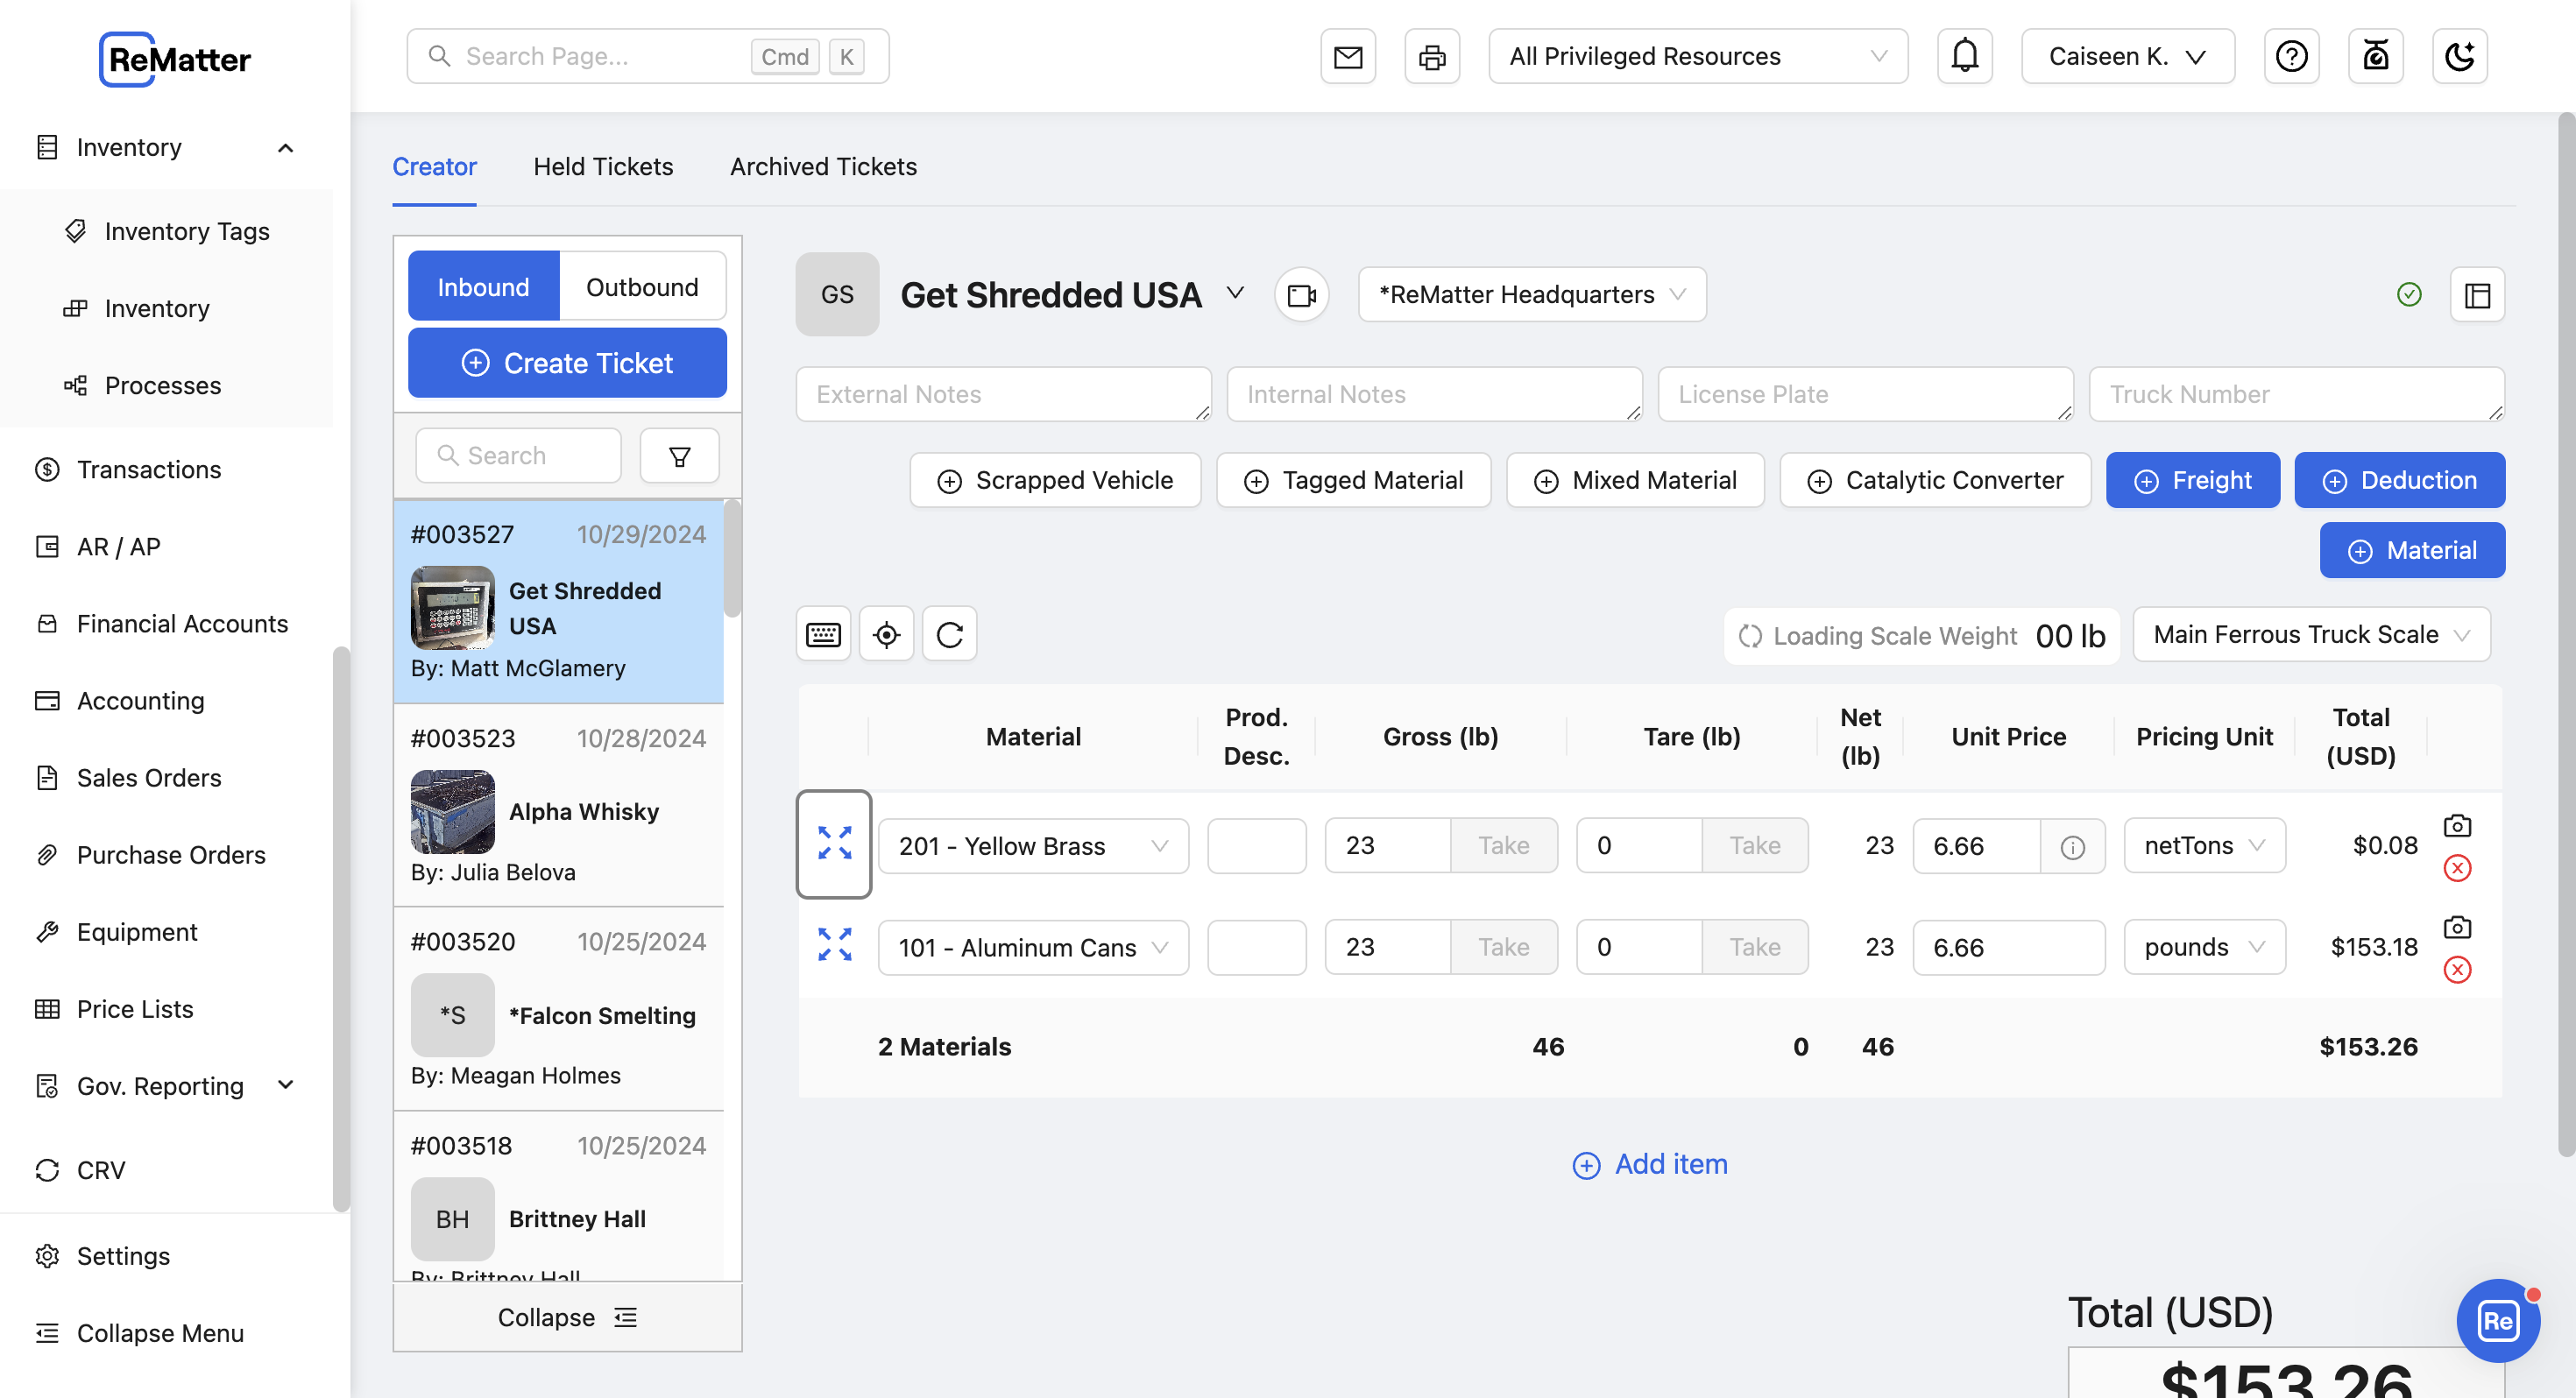
Task: Click the mail envelope icon in header
Action: (1347, 57)
